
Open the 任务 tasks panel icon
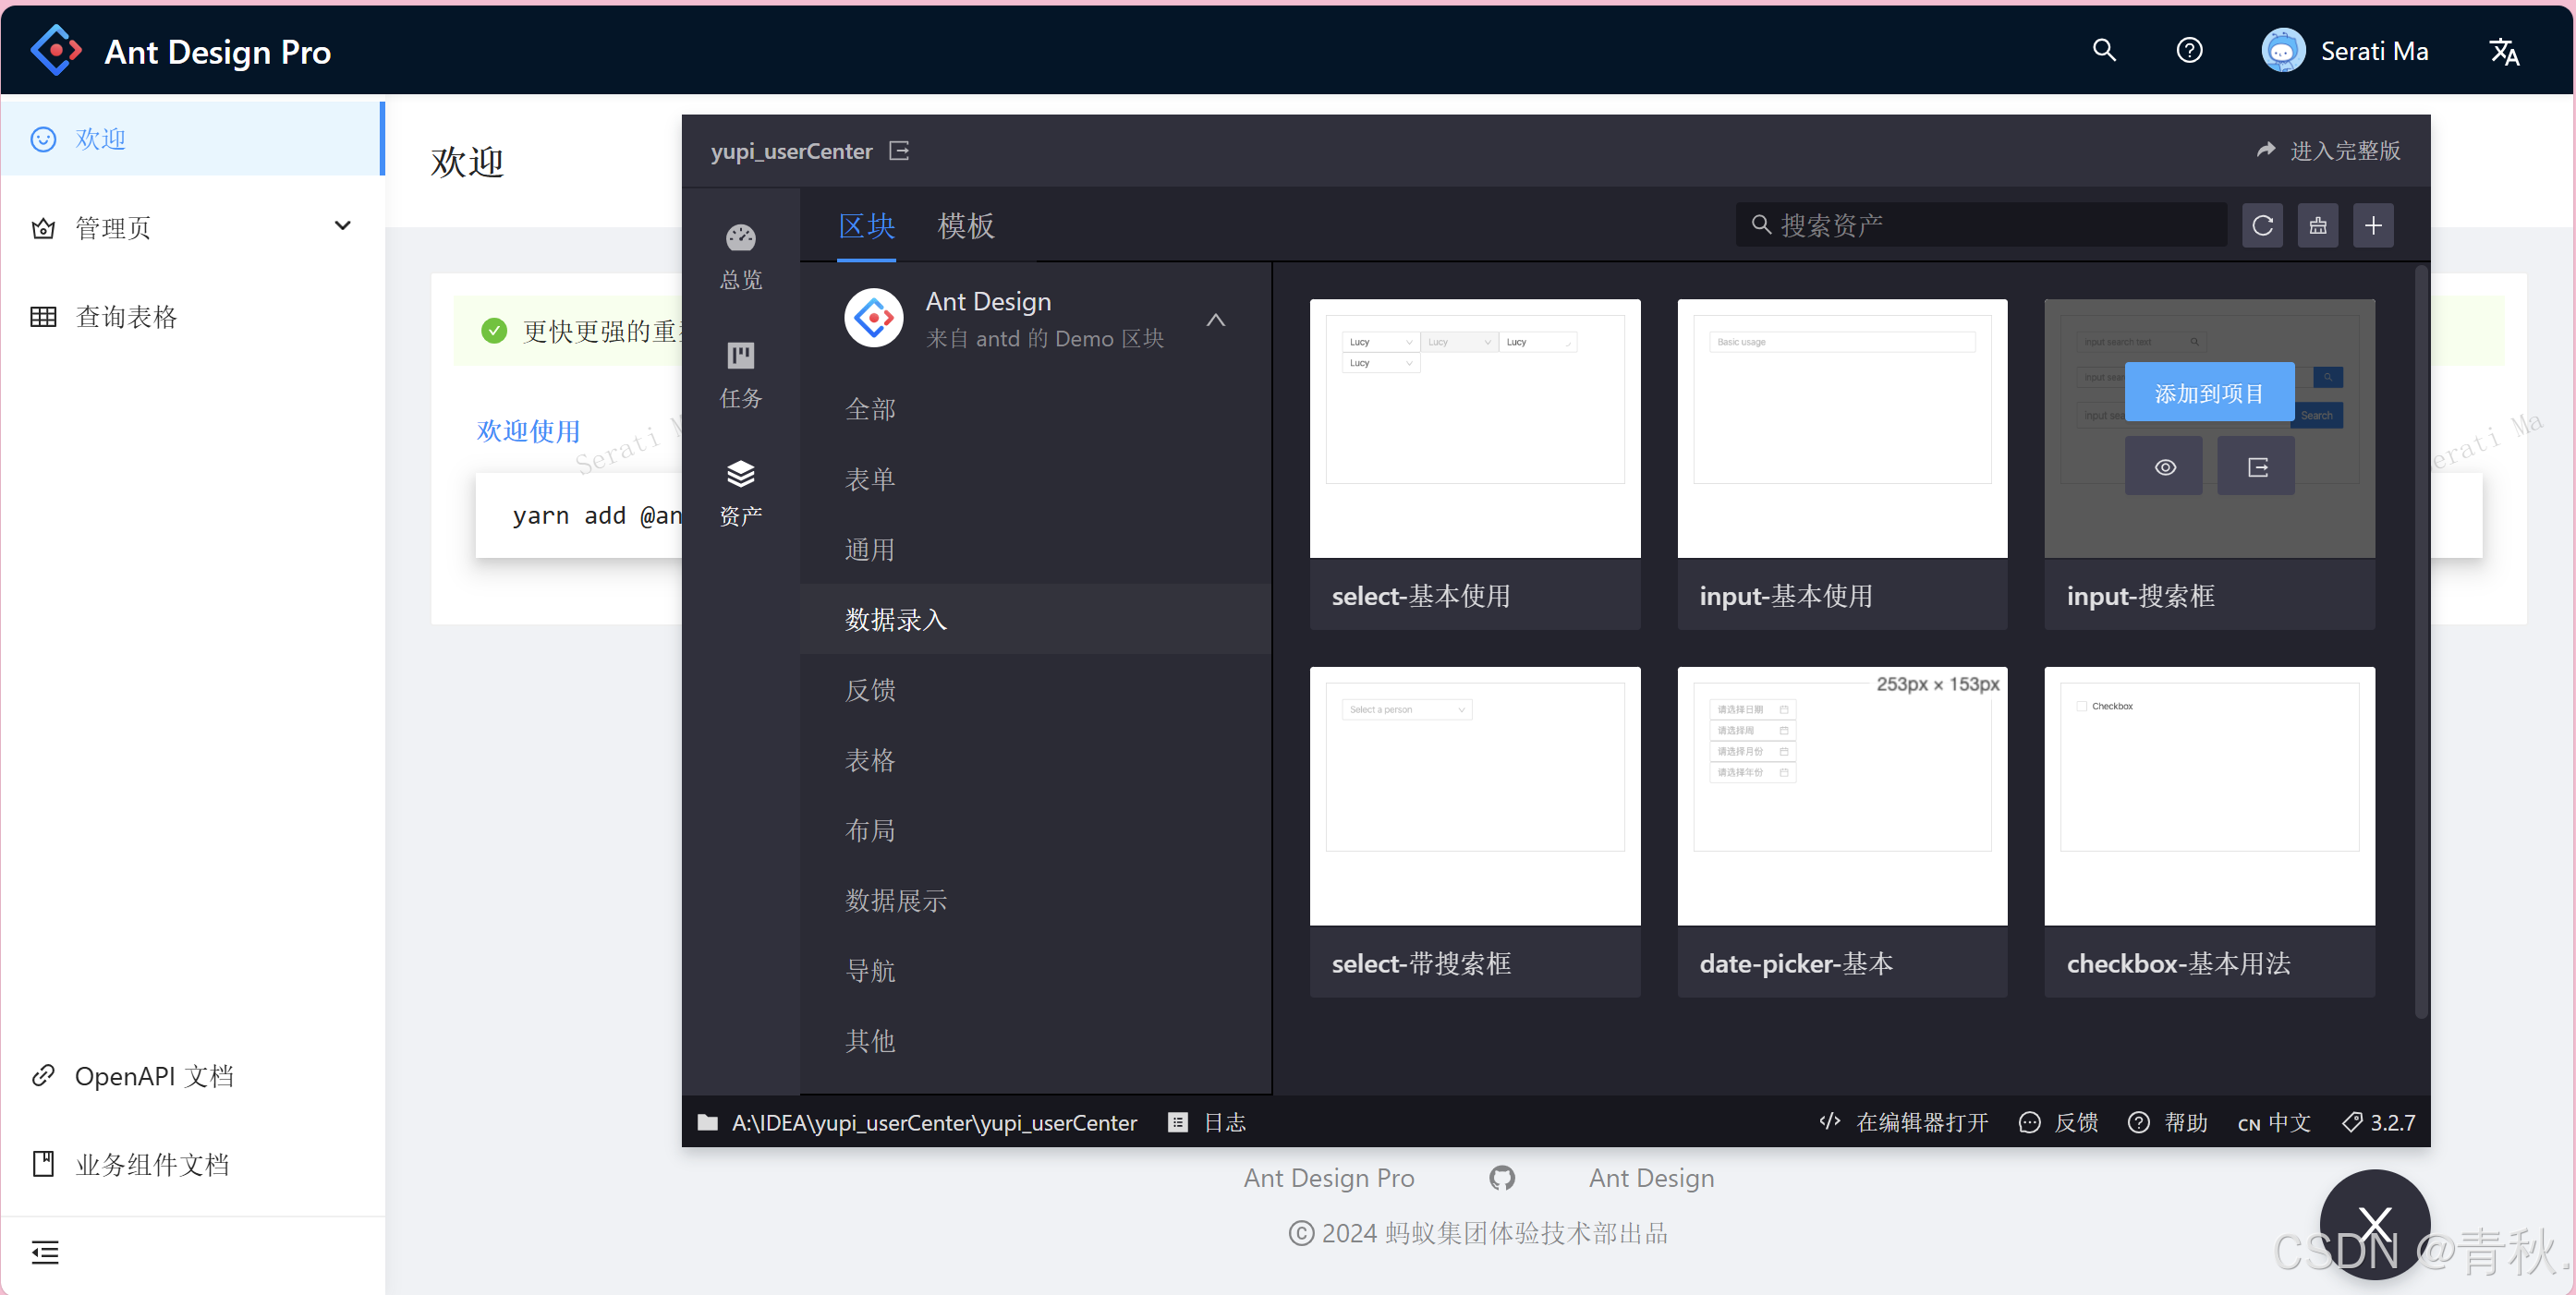(740, 356)
